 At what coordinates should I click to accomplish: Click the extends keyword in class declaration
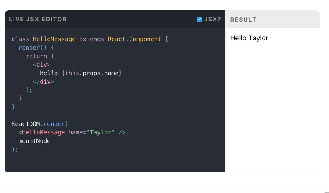91,39
